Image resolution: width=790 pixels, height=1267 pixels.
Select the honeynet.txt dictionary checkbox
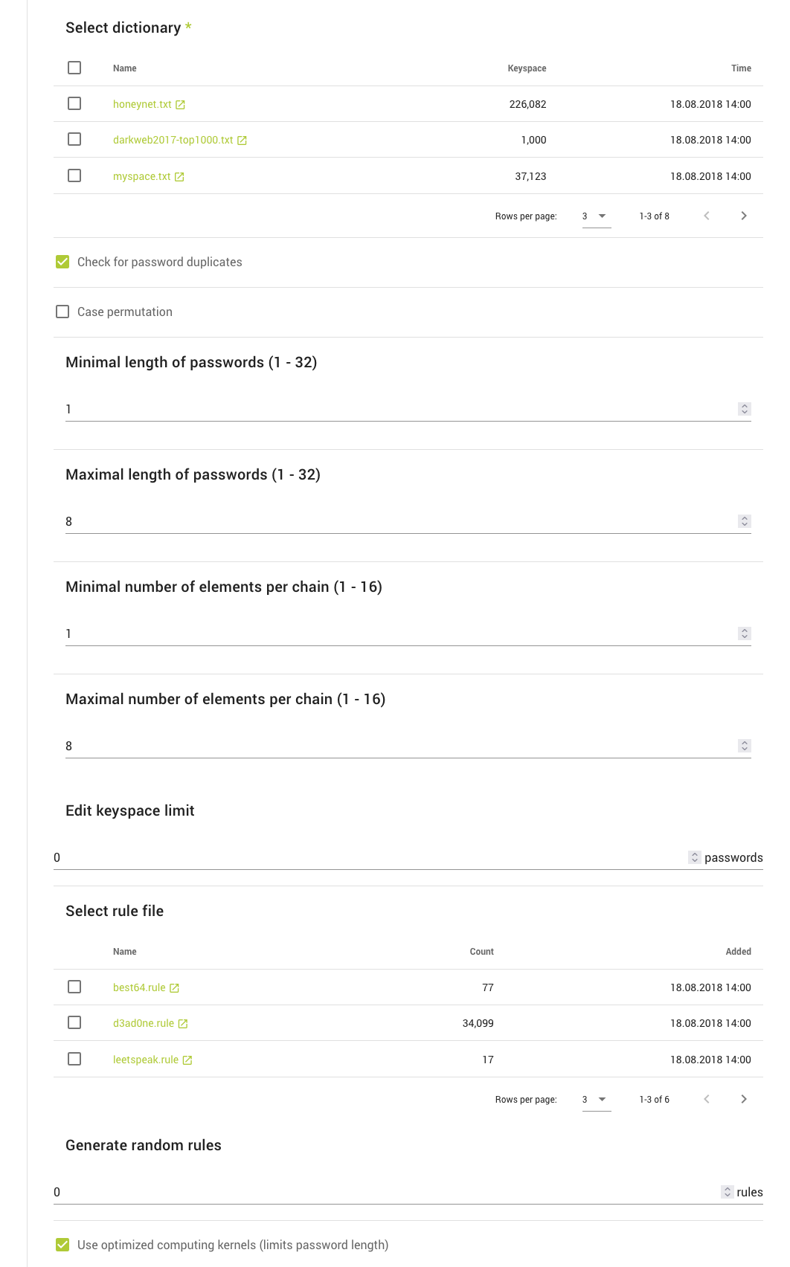74,103
